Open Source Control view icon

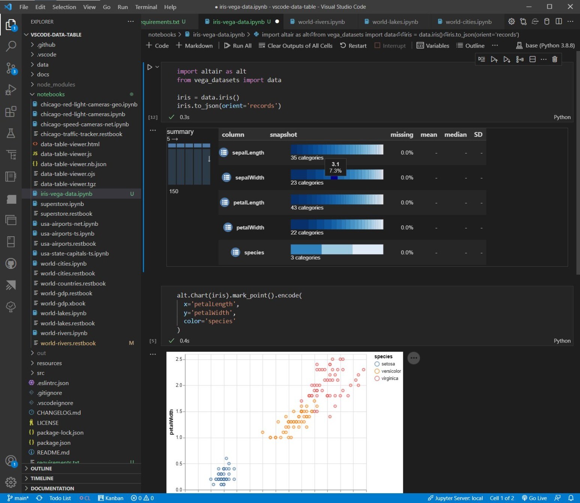(11, 68)
